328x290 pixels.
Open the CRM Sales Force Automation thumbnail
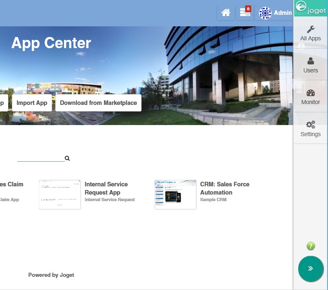175,195
